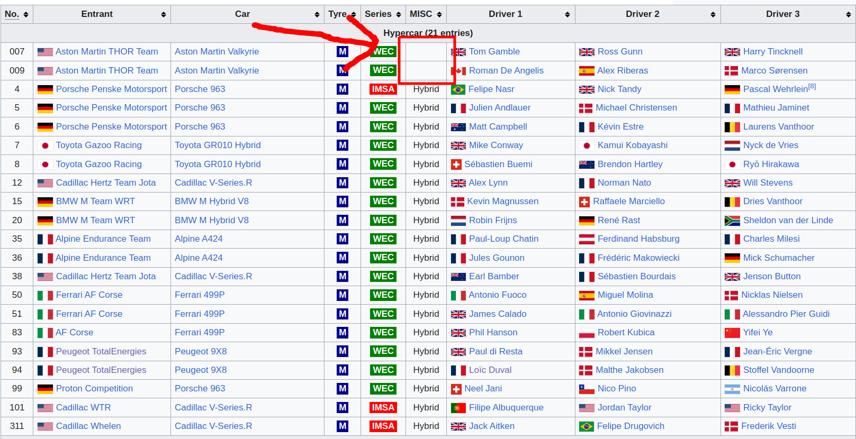Open Peugeot 9X8 link row 93
856x439 pixels.
pyautogui.click(x=201, y=352)
